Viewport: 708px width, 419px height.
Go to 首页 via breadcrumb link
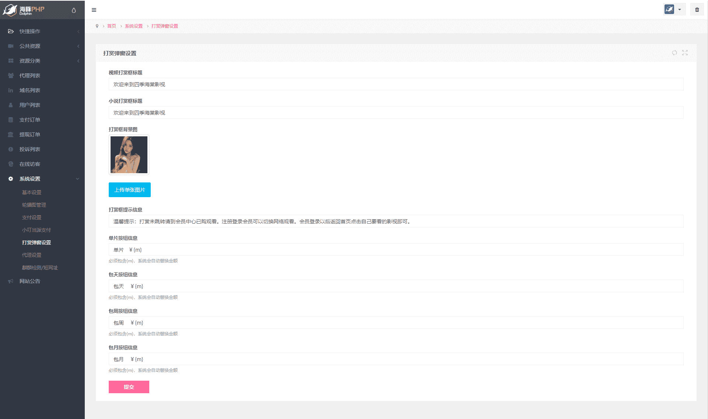(x=112, y=26)
